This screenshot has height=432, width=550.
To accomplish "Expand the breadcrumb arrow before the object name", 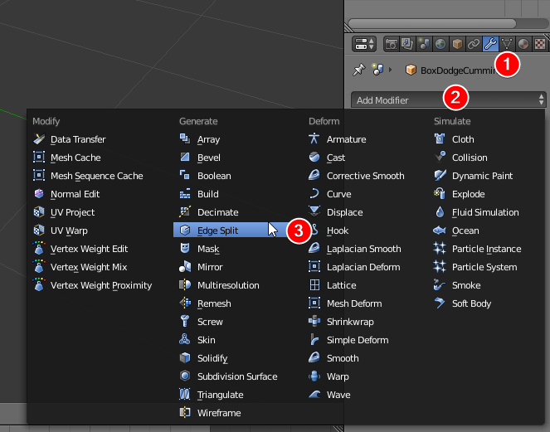I will (x=390, y=70).
